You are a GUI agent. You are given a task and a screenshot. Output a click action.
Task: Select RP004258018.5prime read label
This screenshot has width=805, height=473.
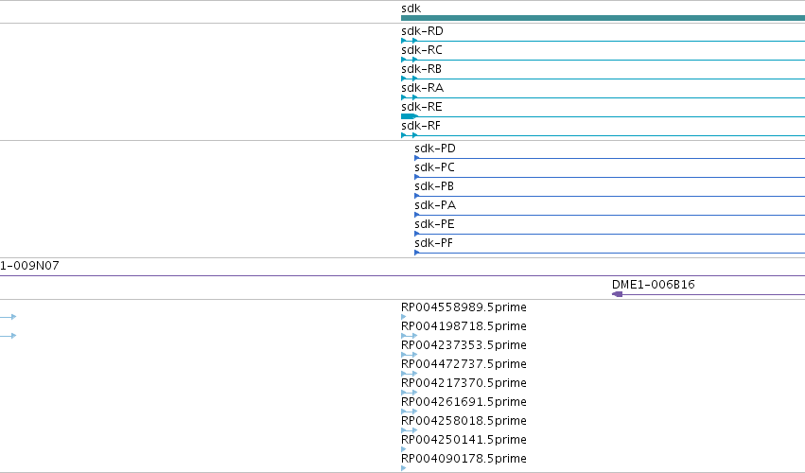(x=464, y=421)
